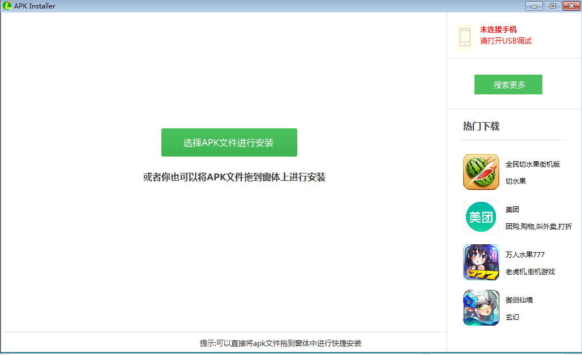Open the fruit-slicing game watermelon icon

click(x=481, y=172)
